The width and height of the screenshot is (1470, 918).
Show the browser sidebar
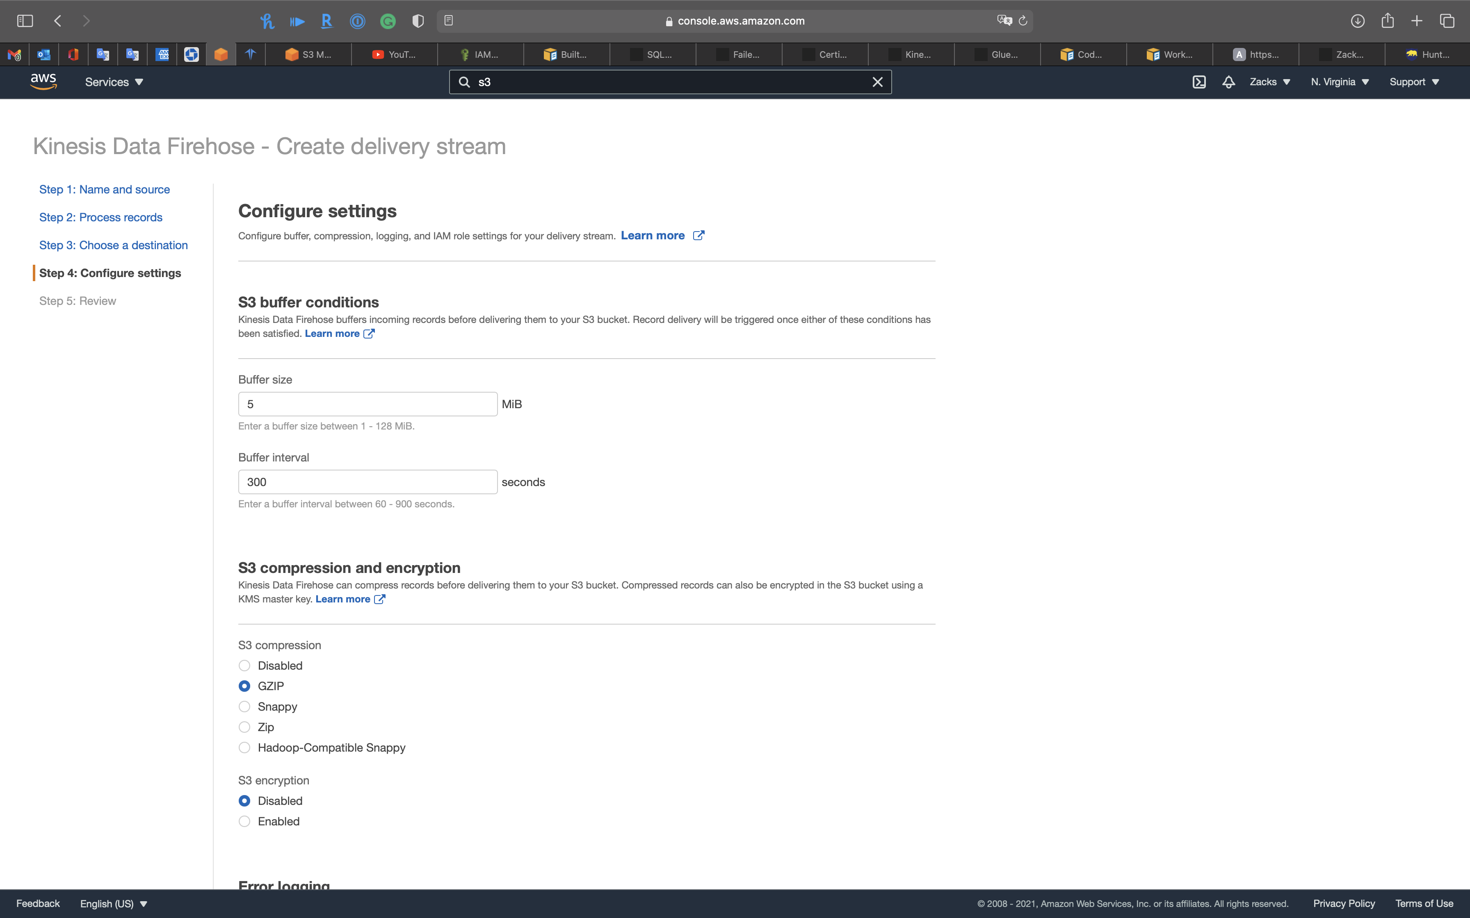25,20
